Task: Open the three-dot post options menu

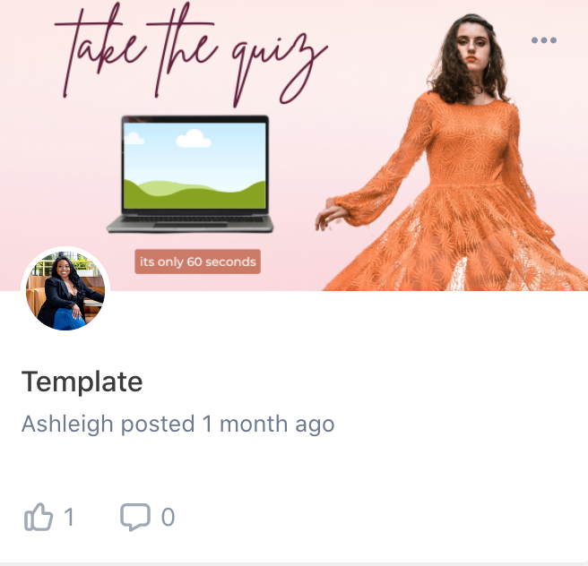Action: point(544,40)
